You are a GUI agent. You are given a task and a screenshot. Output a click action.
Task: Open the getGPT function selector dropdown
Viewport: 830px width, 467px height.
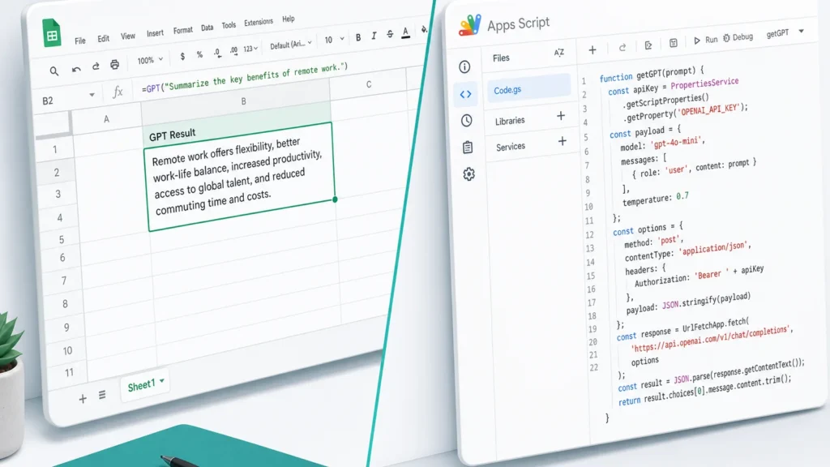point(785,32)
